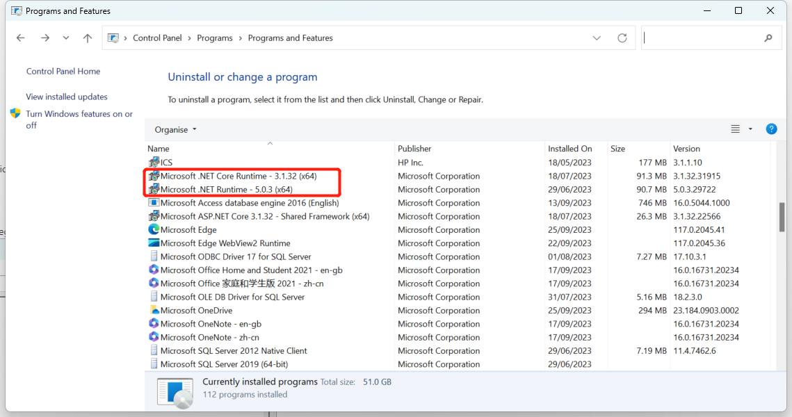Image resolution: width=792 pixels, height=417 pixels.
Task: Select the ASP.NET Core 3.1.32 icon
Action: [x=154, y=216]
